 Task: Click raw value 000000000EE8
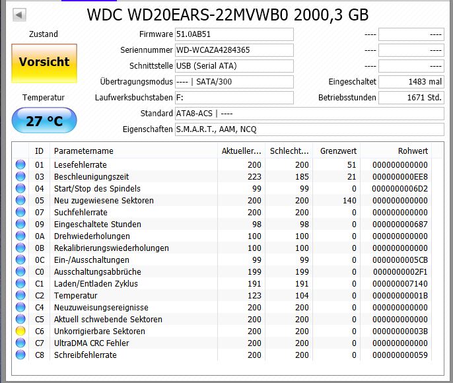(400, 177)
